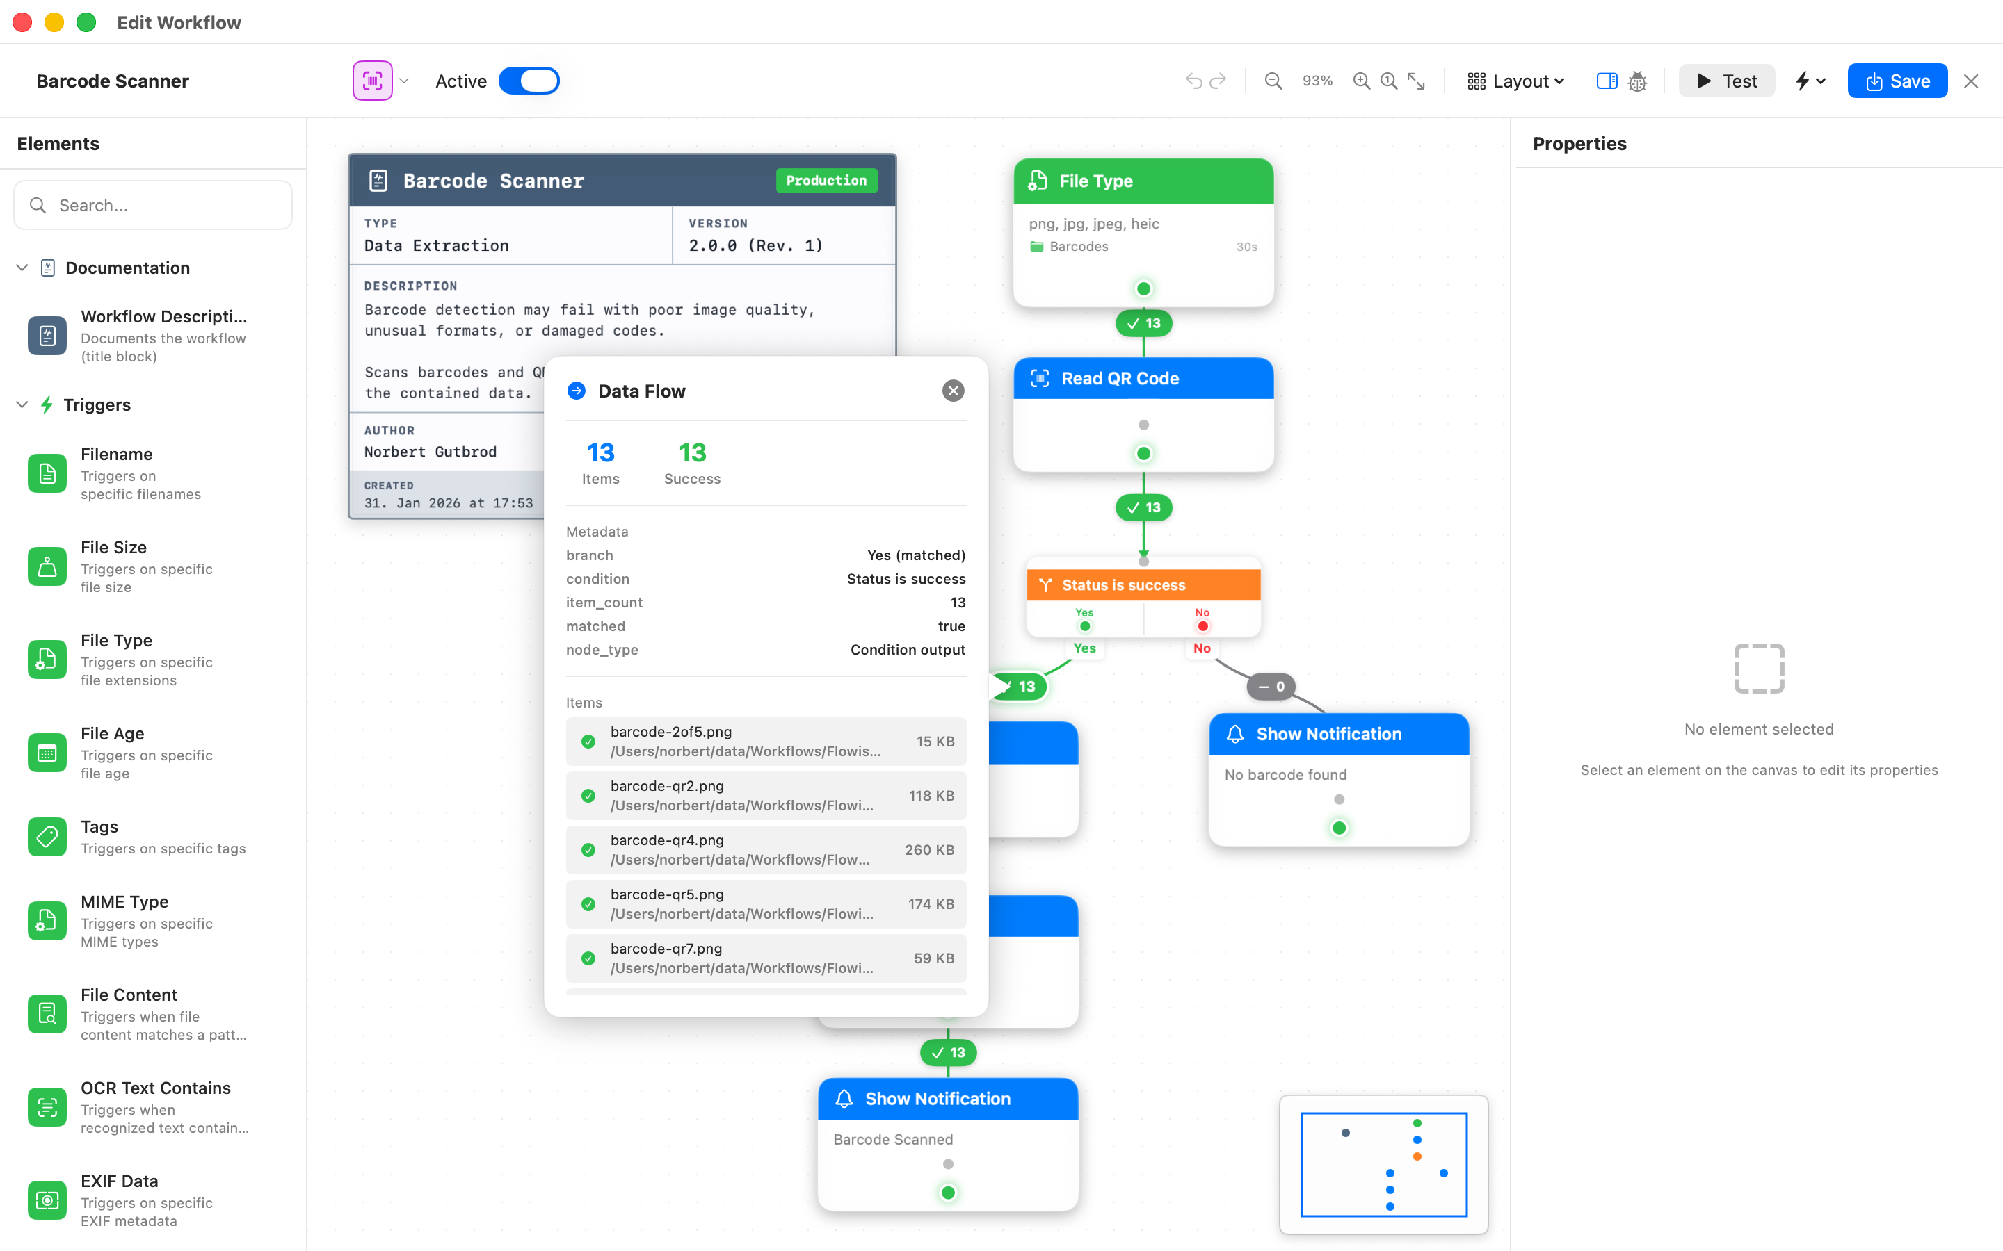Image resolution: width=2003 pixels, height=1251 pixels.
Task: Click the File Type trigger node header
Action: [1143, 181]
